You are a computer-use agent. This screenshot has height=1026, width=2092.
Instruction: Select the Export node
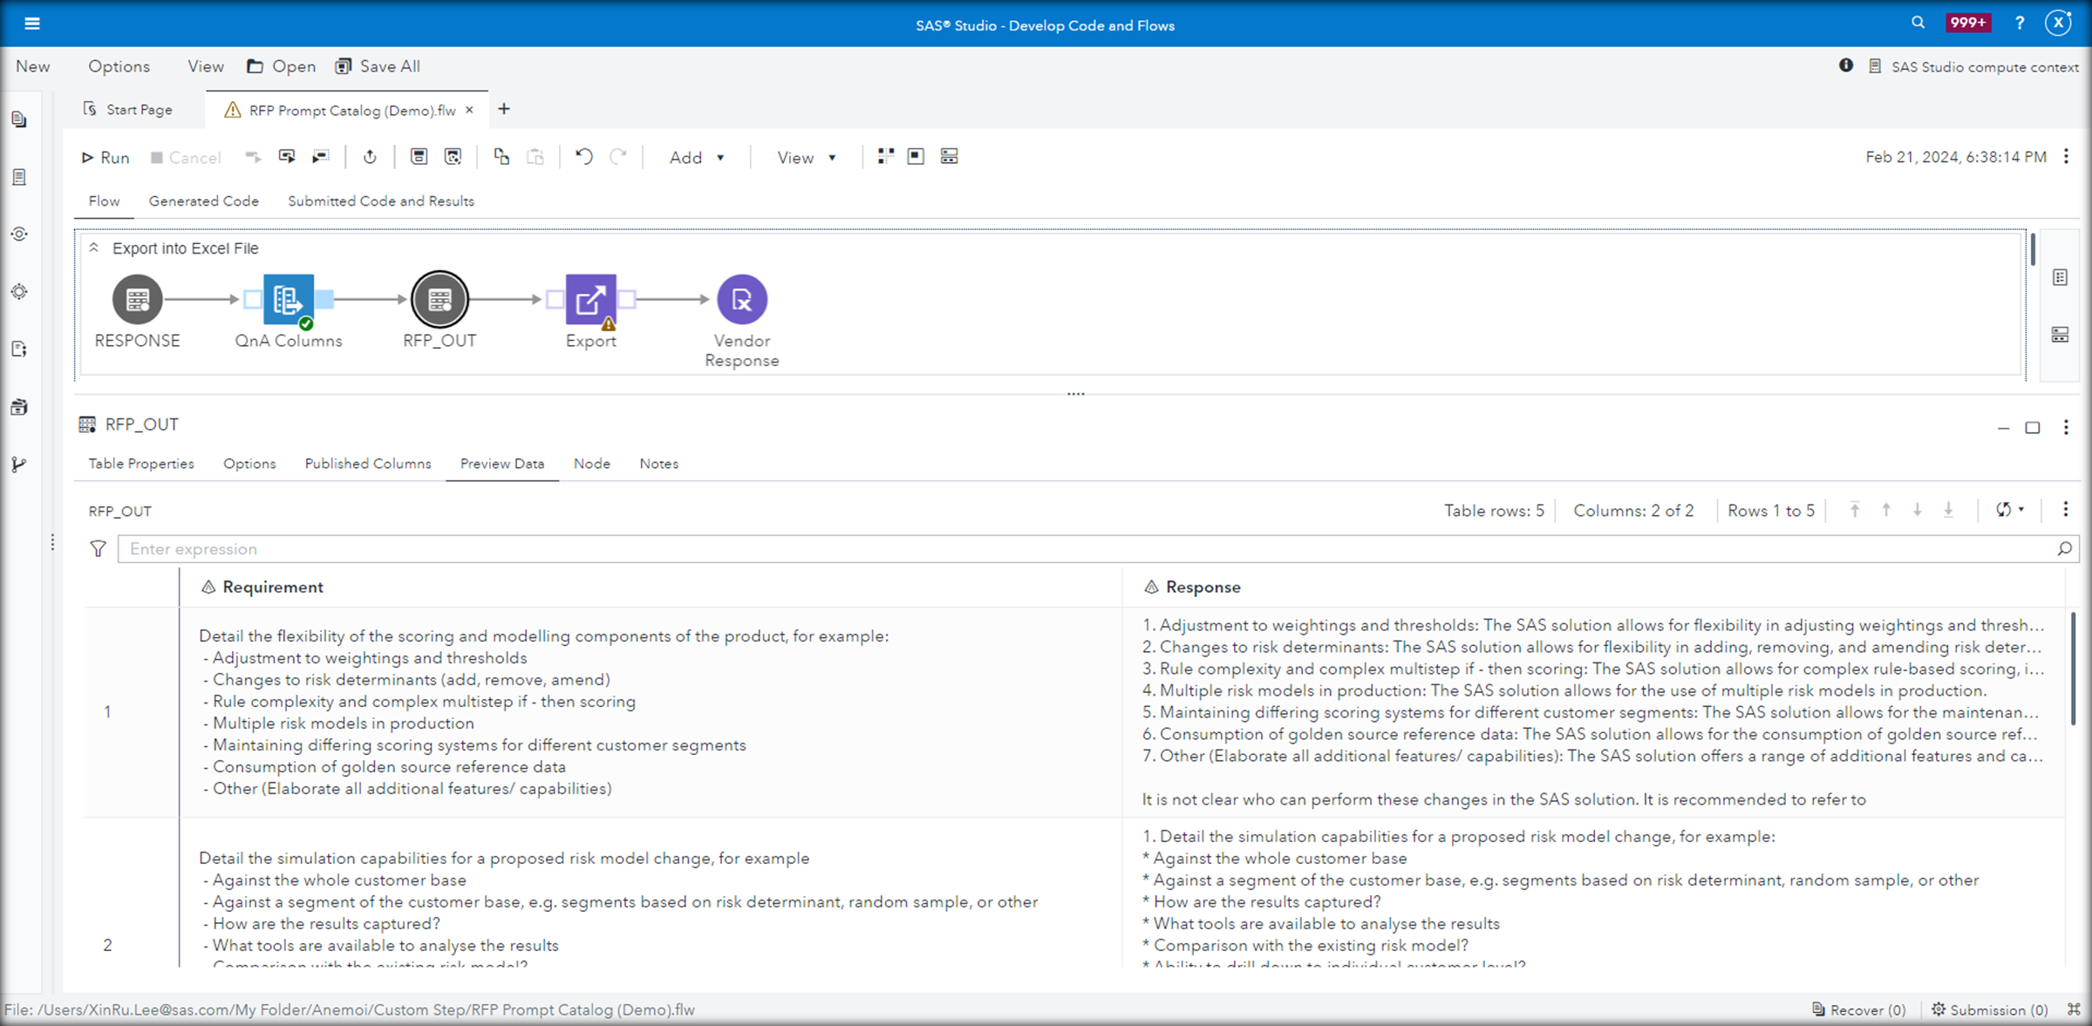point(590,299)
